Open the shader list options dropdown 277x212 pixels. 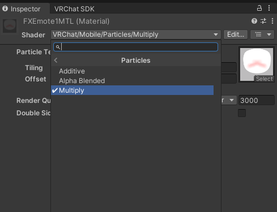(262, 34)
